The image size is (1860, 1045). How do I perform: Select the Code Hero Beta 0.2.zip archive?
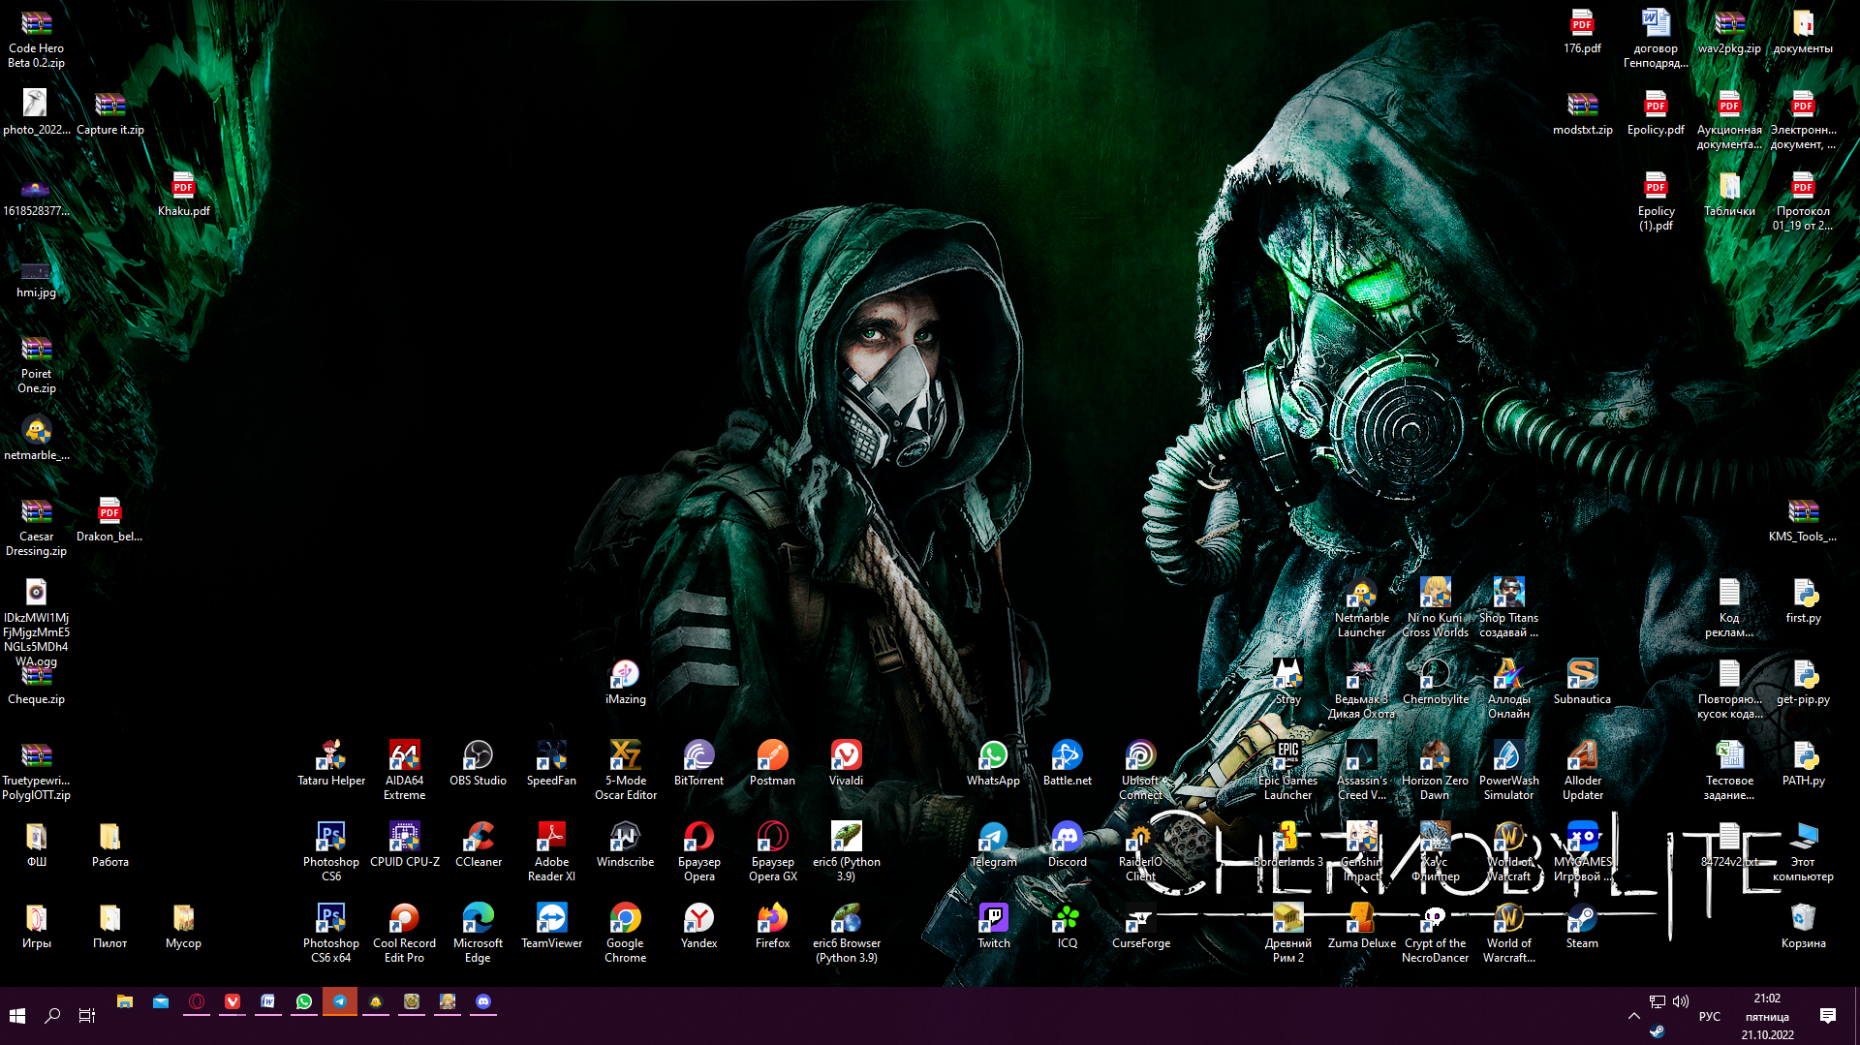click(36, 37)
